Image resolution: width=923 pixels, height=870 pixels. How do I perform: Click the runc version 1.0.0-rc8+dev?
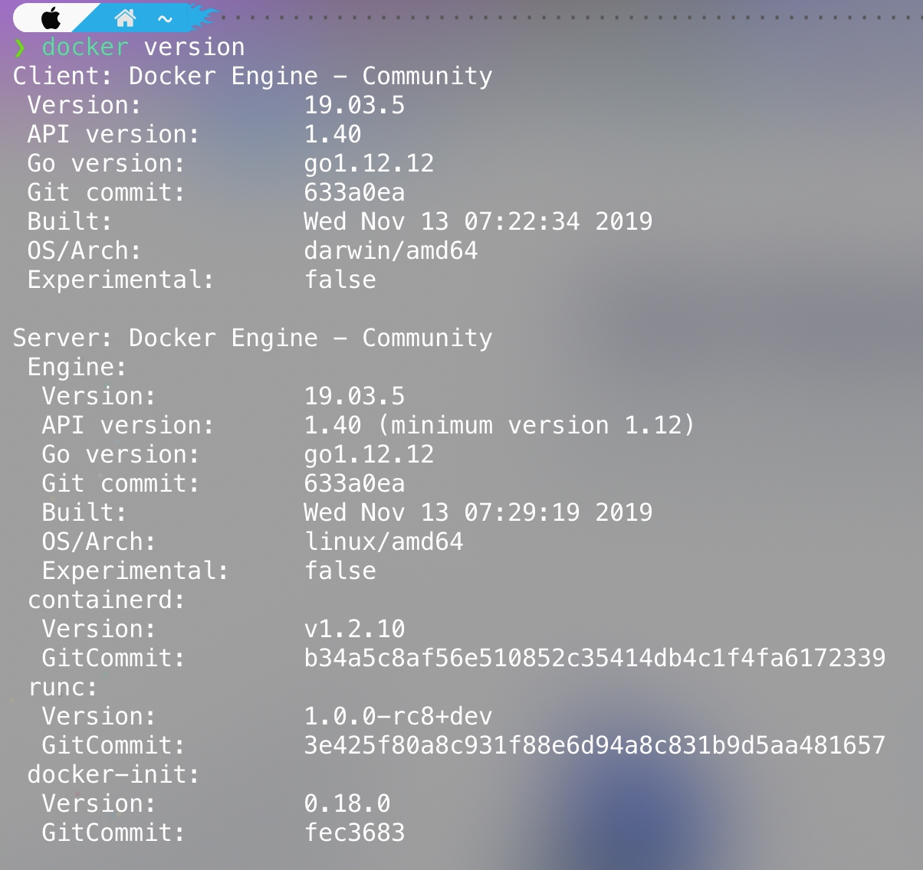(x=398, y=717)
